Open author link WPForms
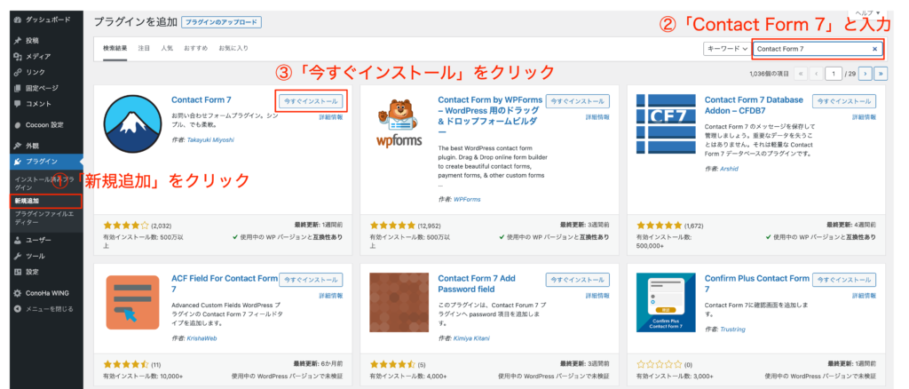The height and width of the screenshot is (389, 909). (467, 199)
